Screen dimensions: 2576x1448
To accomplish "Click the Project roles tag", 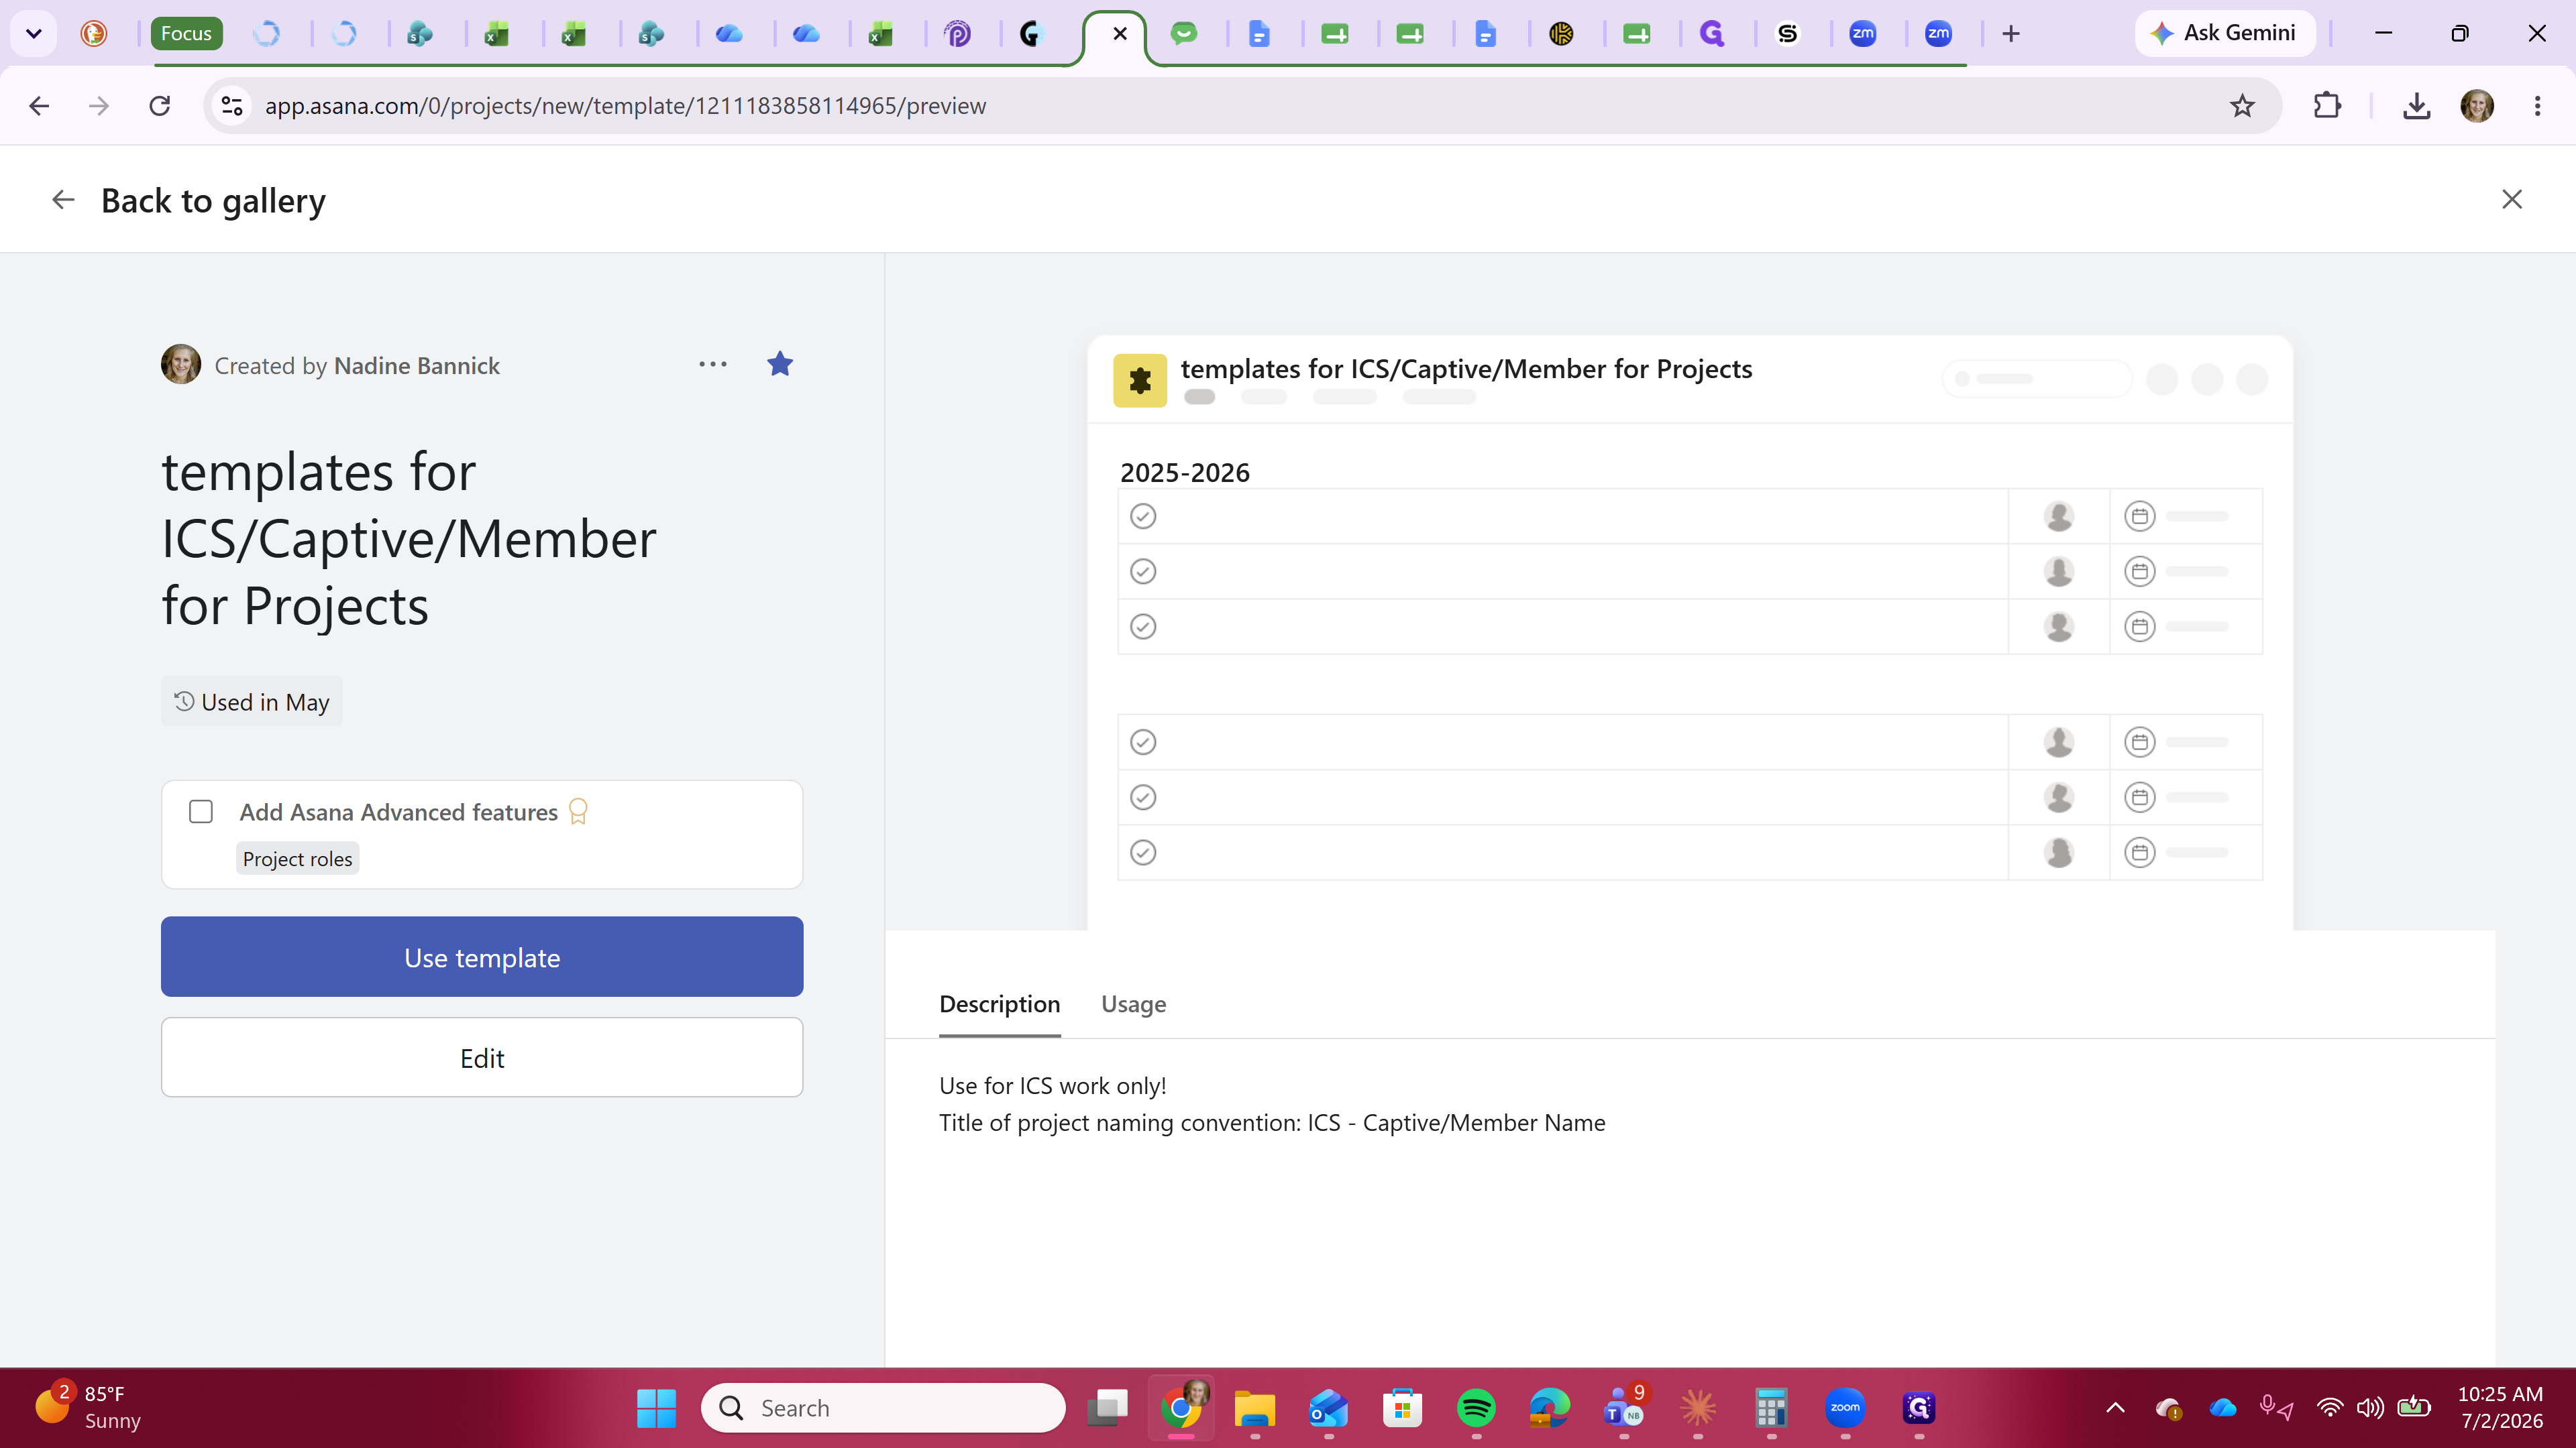I will [297, 858].
